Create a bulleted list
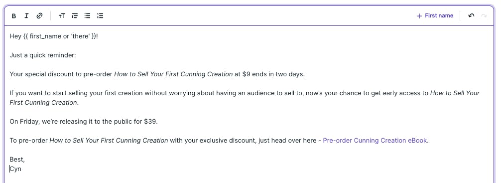The height and width of the screenshot is (183, 501). (x=87, y=15)
